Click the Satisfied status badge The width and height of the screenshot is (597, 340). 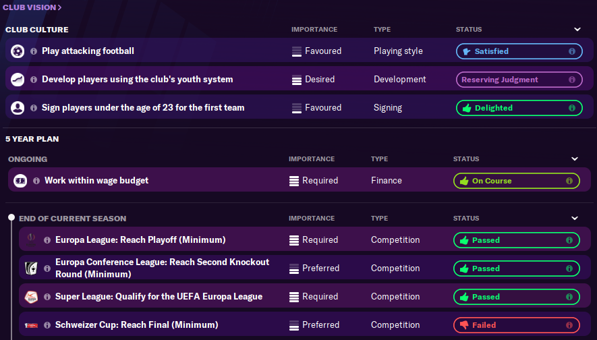pos(518,51)
